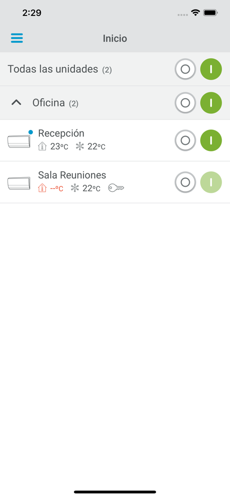Image resolution: width=230 pixels, height=498 pixels.
Task: Collapse the Oficina group chevron
Action: (x=16, y=103)
